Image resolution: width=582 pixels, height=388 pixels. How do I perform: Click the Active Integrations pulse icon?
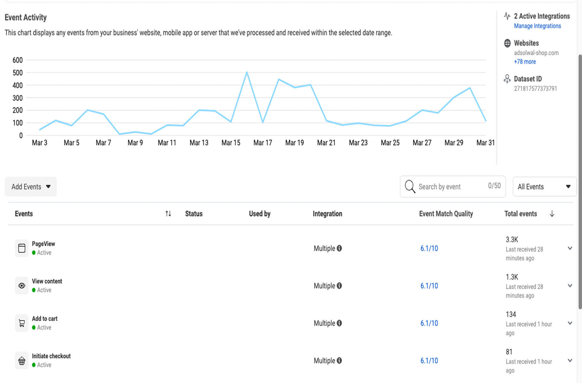[507, 16]
